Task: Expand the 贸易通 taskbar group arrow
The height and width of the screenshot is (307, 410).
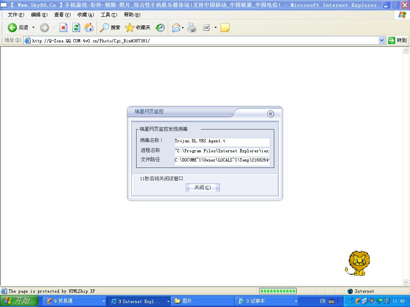Action: pos(104,301)
